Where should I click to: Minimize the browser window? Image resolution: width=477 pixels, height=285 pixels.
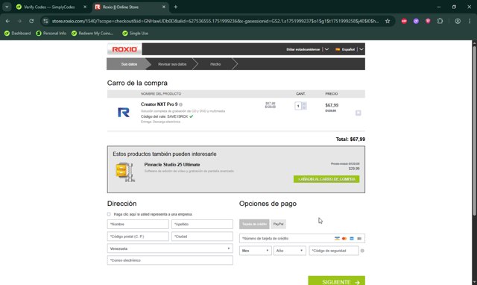(x=439, y=7)
